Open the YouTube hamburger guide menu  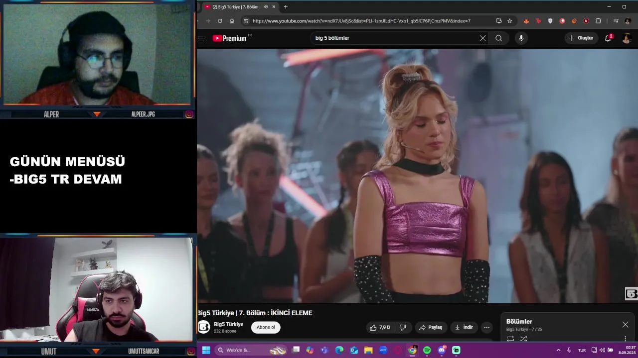201,38
